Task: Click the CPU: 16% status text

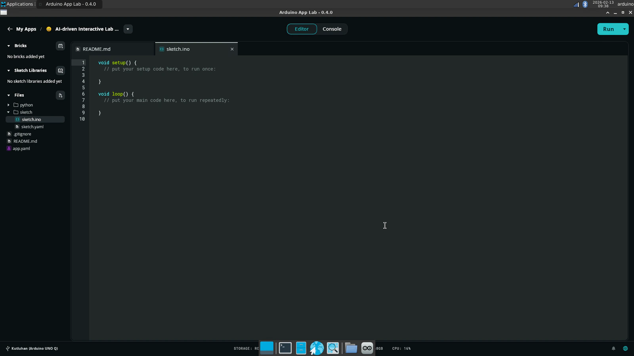Action: (x=401, y=348)
